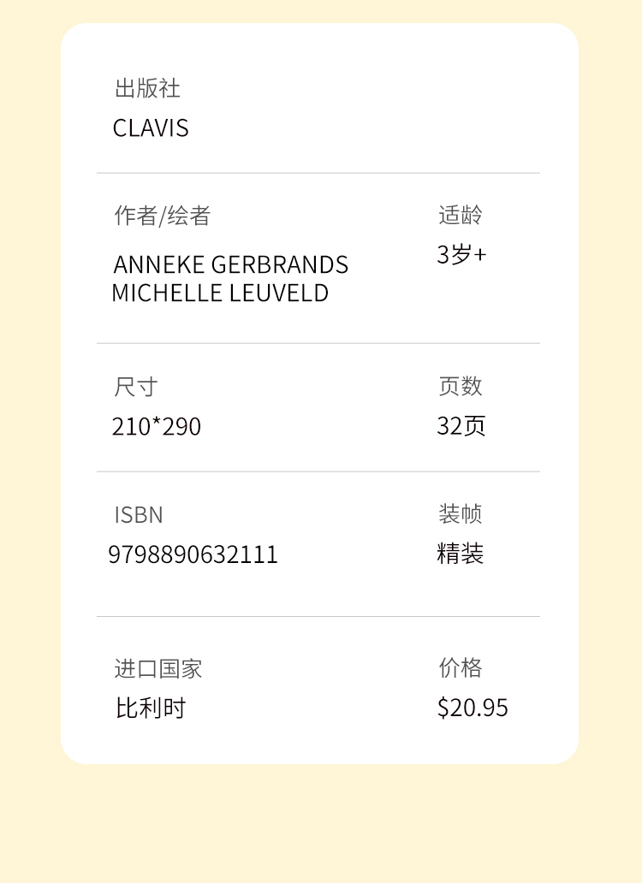Click the 3岁+ age value
642x883 pixels.
click(461, 254)
